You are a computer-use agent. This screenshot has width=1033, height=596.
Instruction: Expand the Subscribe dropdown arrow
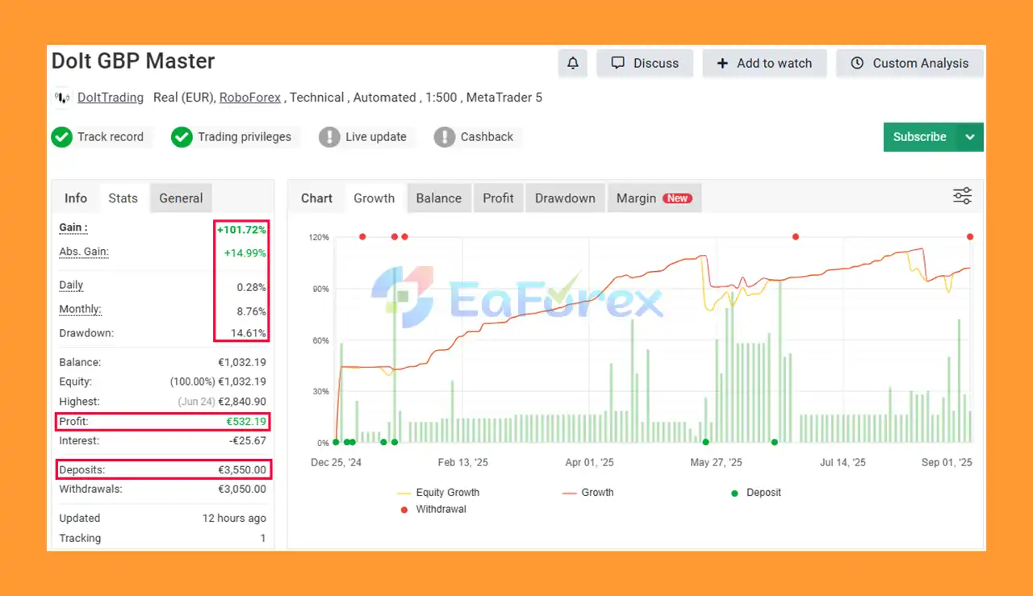pyautogui.click(x=970, y=137)
